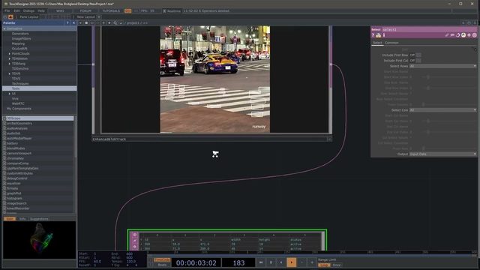Open the TUTORIALS link in top bar
480x270 pixels.
tap(111, 10)
